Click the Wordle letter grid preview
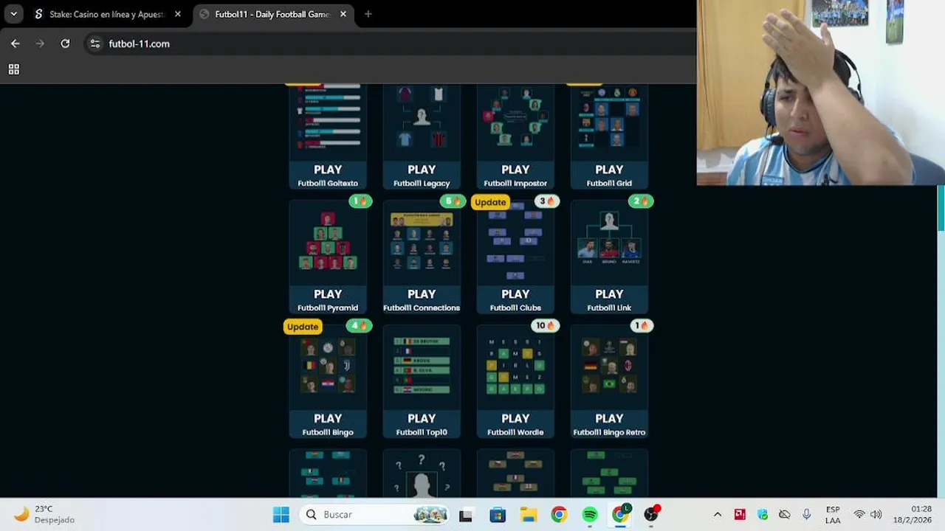Viewport: 945px width, 531px height. pyautogui.click(x=515, y=365)
